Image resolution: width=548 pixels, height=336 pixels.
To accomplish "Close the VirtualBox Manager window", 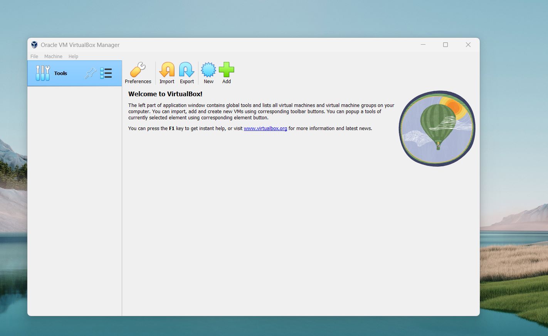I will pos(468,45).
